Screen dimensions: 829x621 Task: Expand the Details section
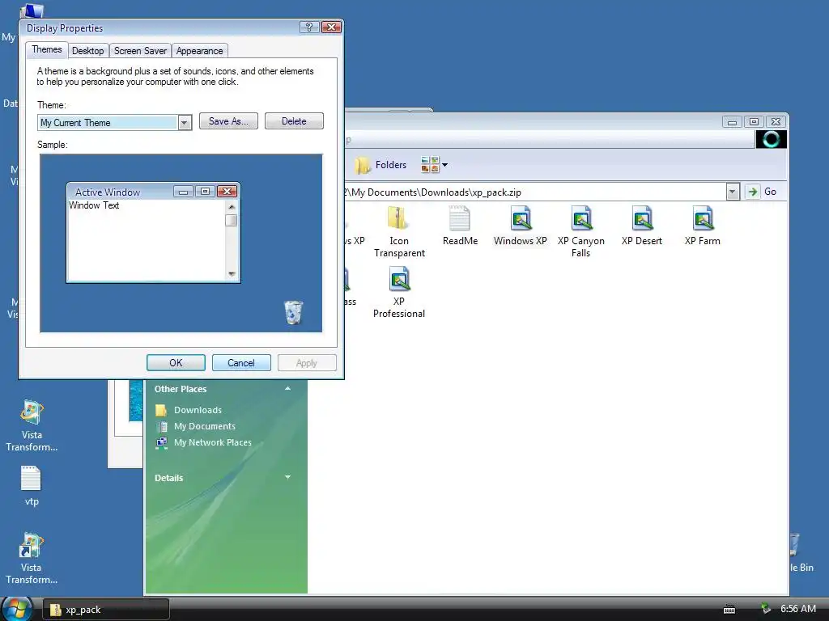tap(287, 477)
